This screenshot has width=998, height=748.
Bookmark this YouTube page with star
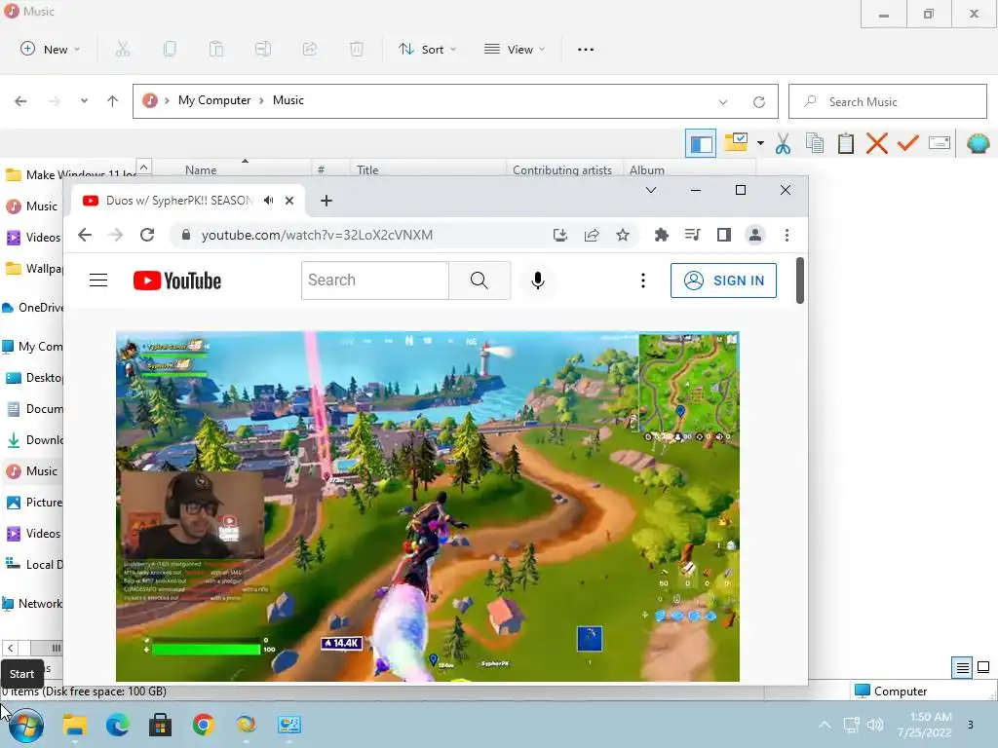tap(623, 236)
